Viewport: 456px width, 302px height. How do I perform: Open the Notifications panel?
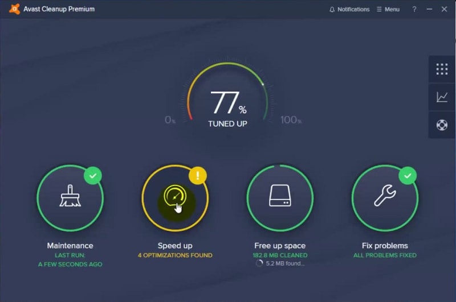[349, 9]
